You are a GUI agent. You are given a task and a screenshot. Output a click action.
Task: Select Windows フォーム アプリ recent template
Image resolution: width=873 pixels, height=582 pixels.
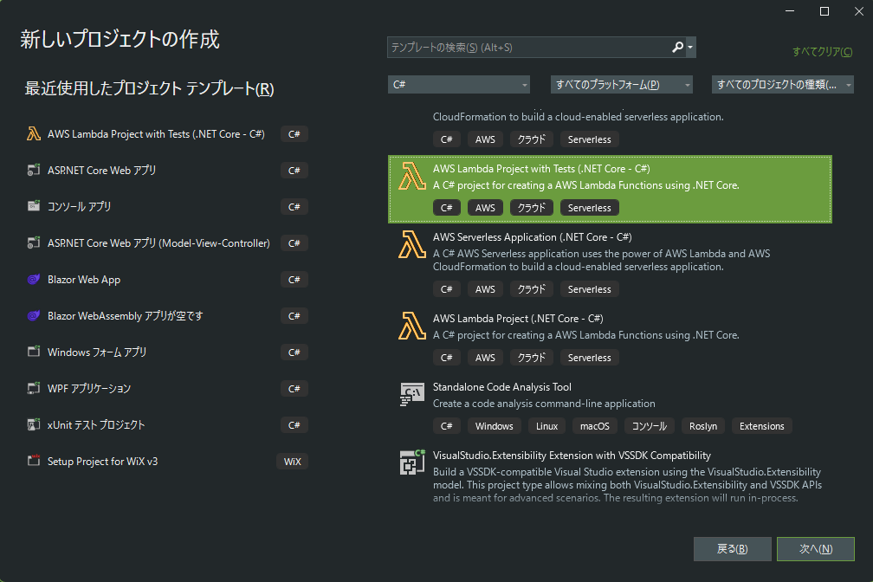[x=167, y=352]
